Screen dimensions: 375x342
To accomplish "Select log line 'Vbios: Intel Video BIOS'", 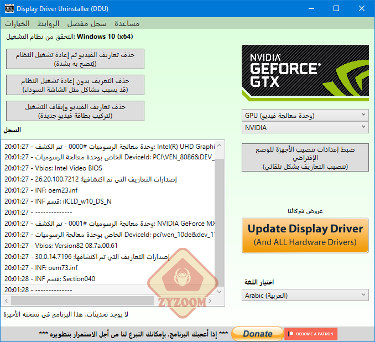I will [108, 168].
